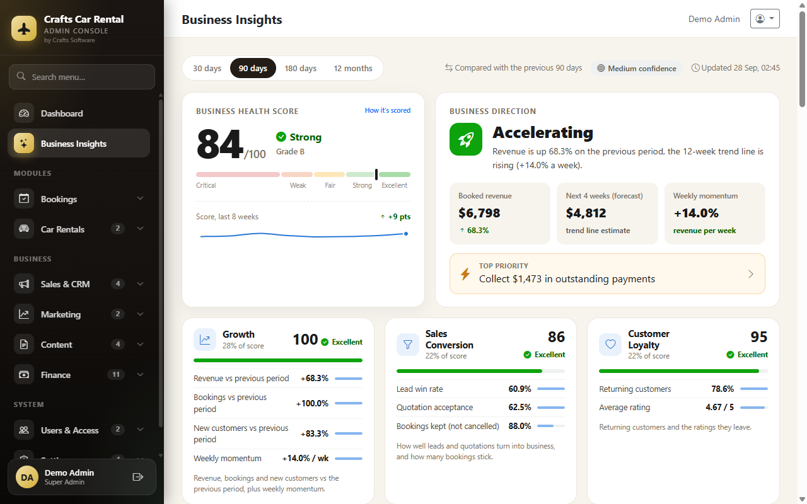
Task: Click the Content document icon
Action: click(24, 345)
